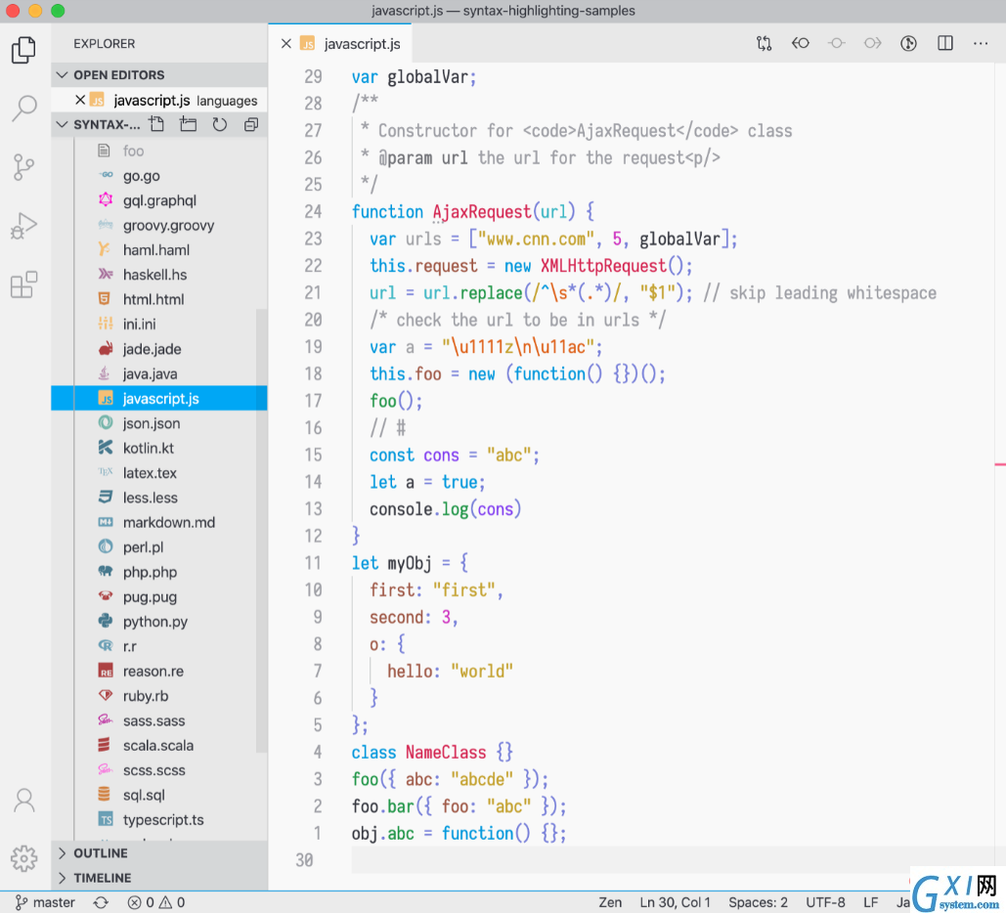Change end of line sequence LF
The image size is (1006, 913).
click(x=871, y=902)
